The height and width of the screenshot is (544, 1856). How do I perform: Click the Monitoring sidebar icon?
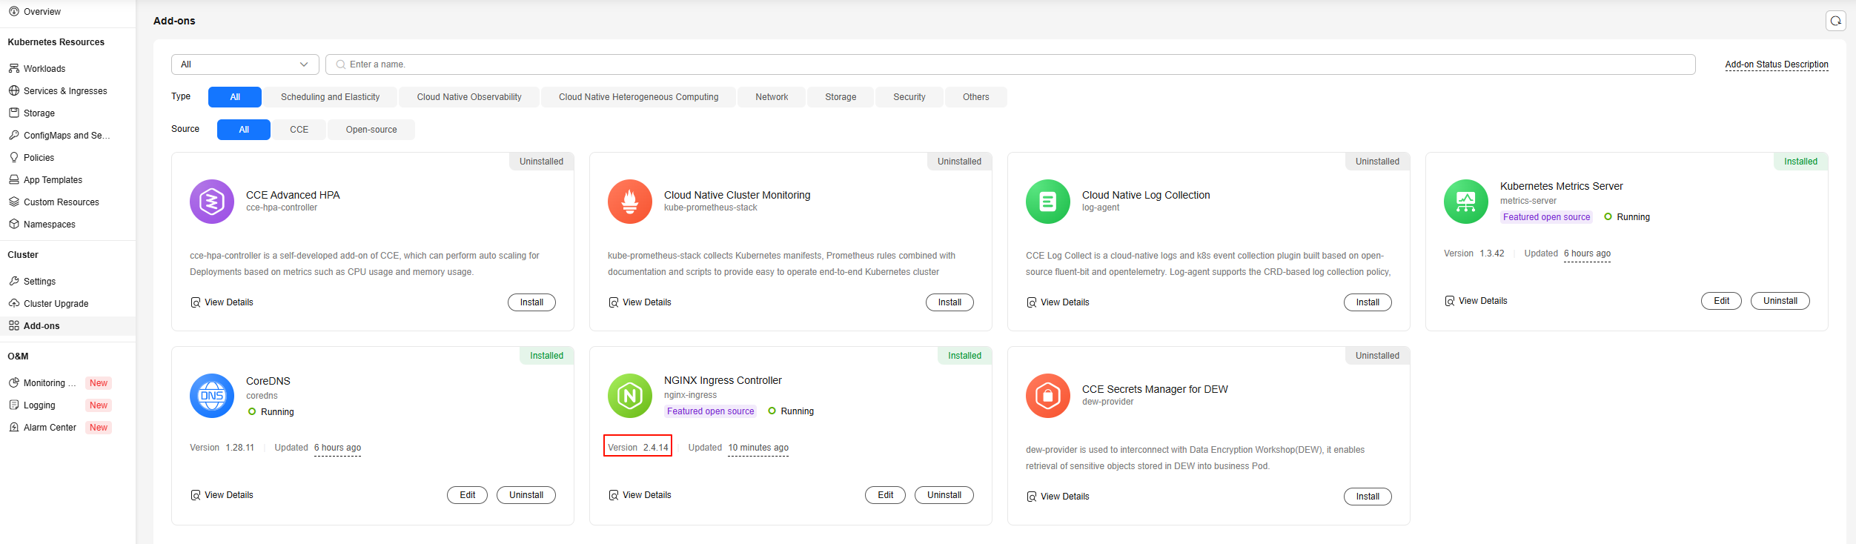13,382
